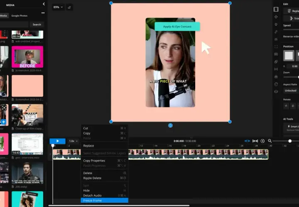This screenshot has height=207, width=299.
Task: Toggle the Unlocked aspect ratio button
Action: click(x=290, y=91)
